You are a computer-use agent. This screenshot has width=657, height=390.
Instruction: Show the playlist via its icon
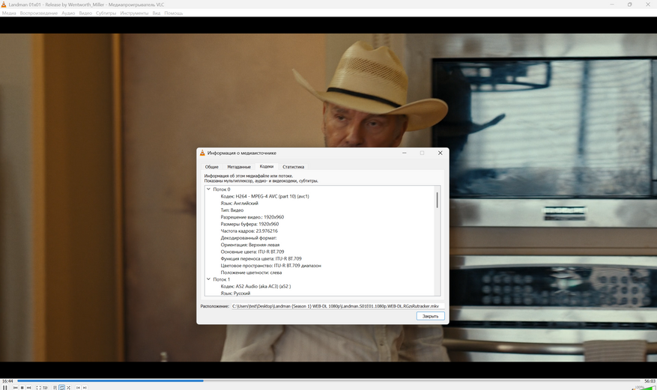click(55, 387)
